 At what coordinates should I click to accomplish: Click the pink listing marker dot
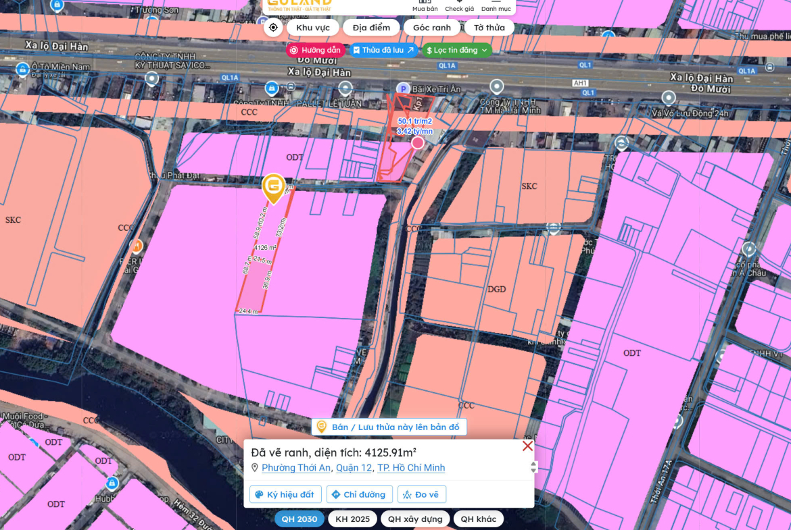418,142
